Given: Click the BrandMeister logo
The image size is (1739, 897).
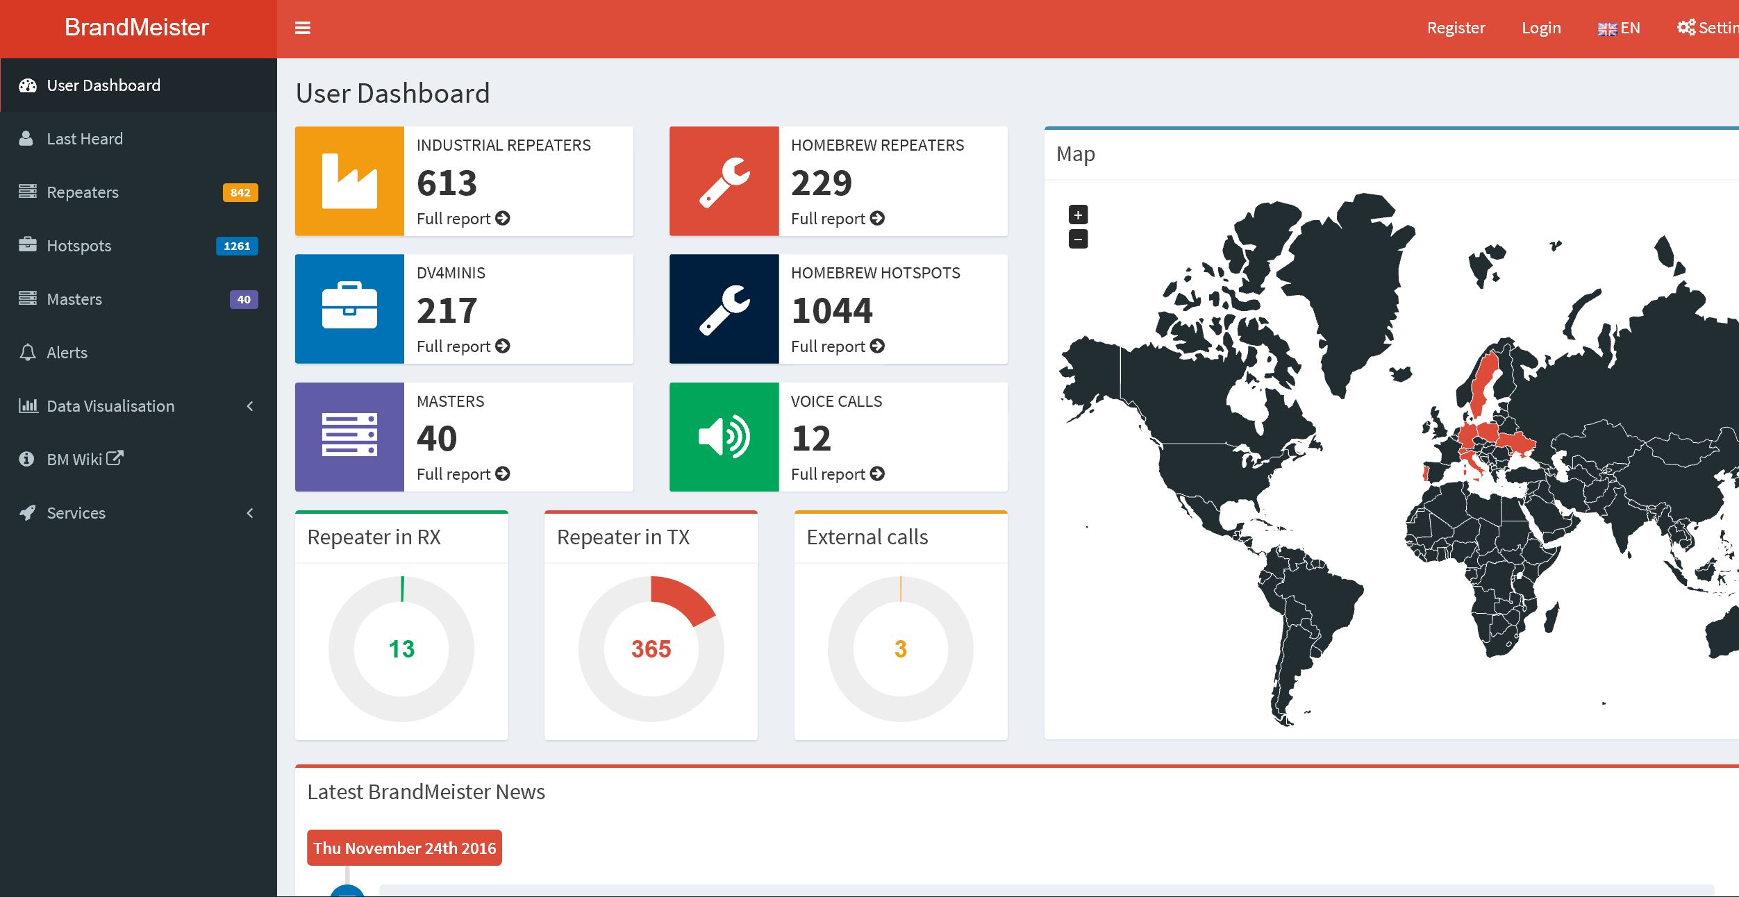Looking at the screenshot, I should pos(137,27).
